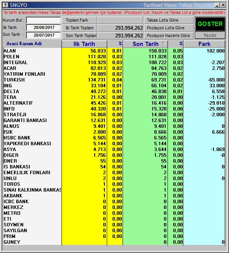The image size is (229, 253).
Task: Sort by Fark column header
Action: [204, 44]
